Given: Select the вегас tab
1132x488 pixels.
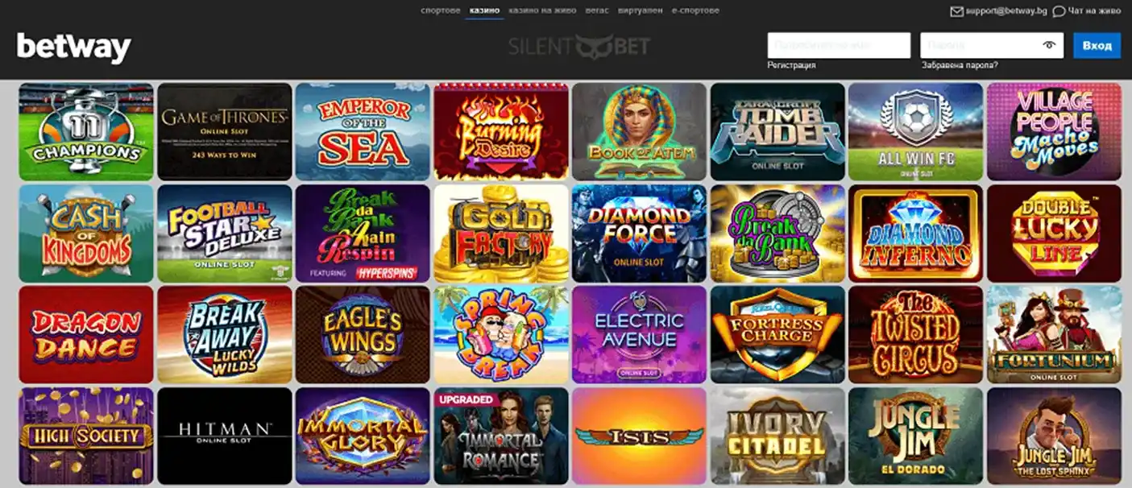Looking at the screenshot, I should [x=598, y=10].
